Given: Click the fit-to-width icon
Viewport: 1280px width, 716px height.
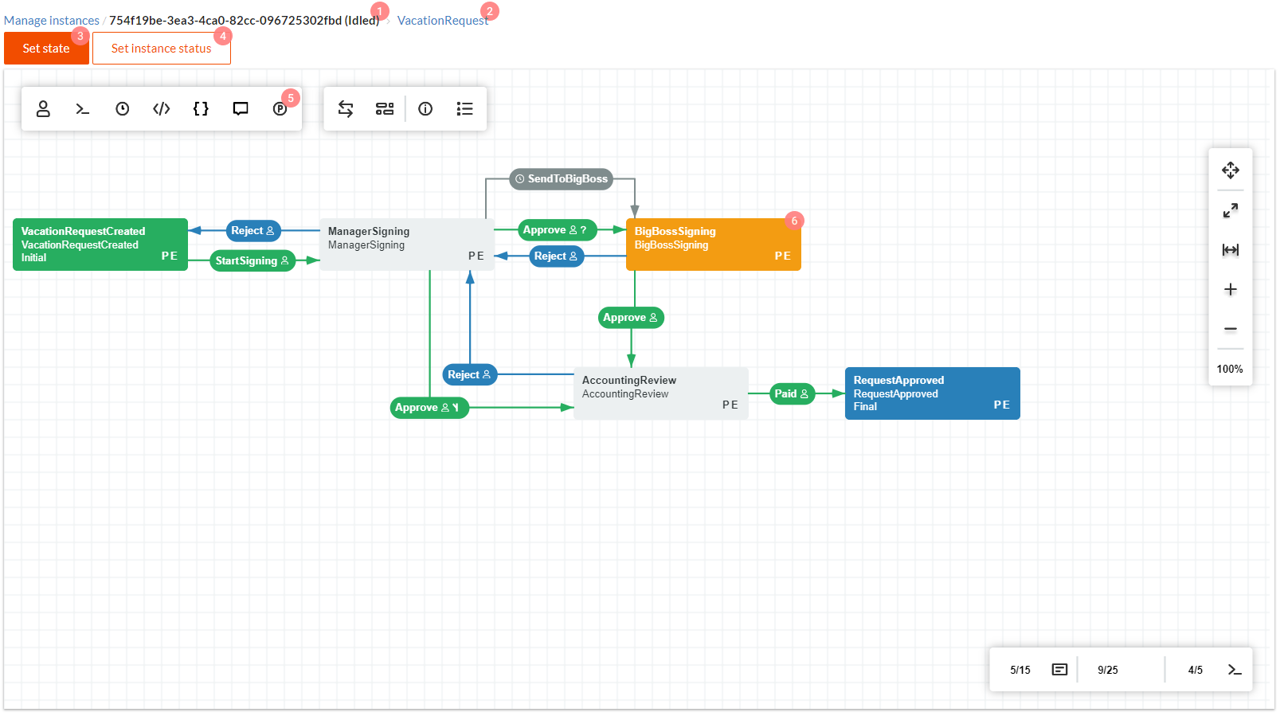Looking at the screenshot, I should point(1231,250).
